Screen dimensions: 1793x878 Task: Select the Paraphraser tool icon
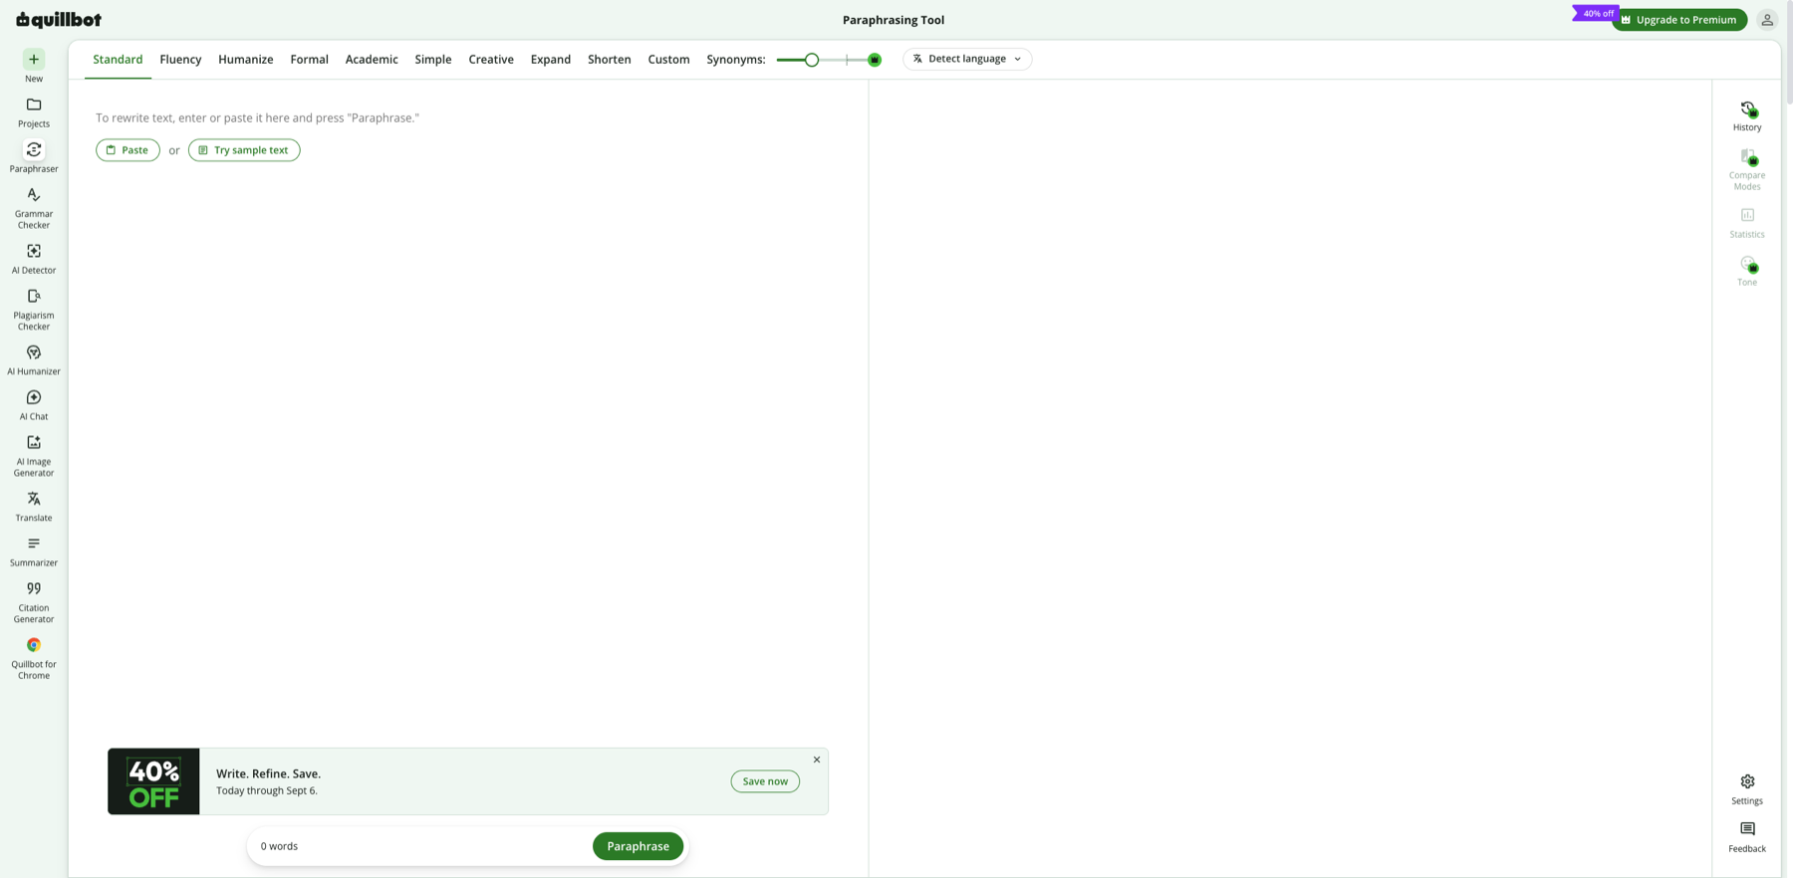[34, 150]
